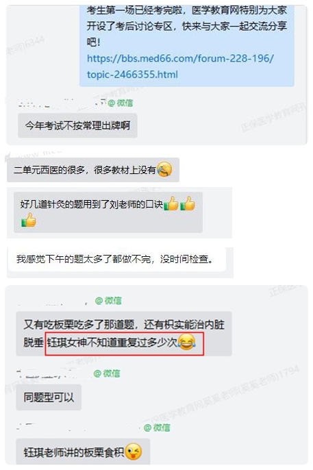Click @微信 label above 钰琪老师讲的板栗食积

click(x=157, y=428)
